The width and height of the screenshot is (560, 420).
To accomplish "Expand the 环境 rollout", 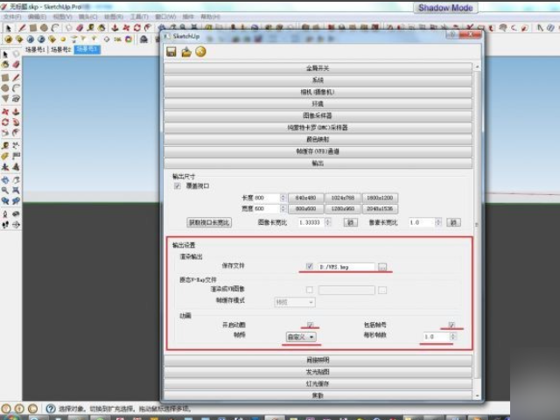I will tap(318, 104).
